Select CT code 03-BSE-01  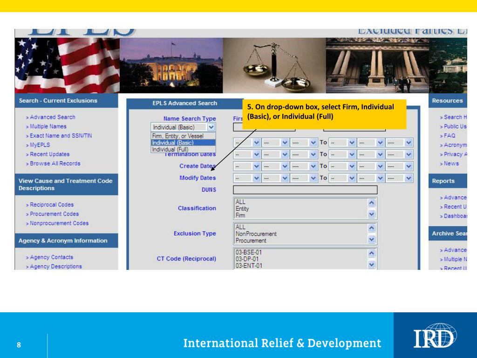pyautogui.click(x=249, y=252)
